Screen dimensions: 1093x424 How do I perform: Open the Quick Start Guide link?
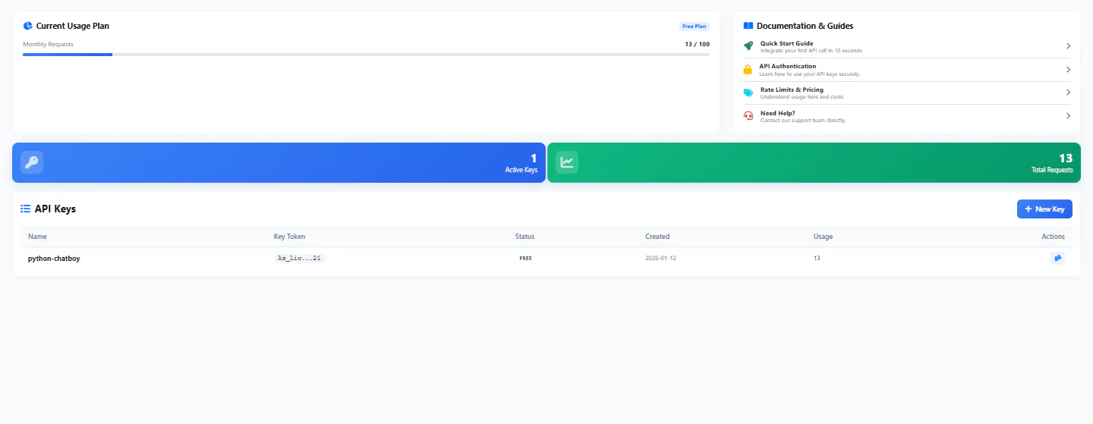click(907, 46)
